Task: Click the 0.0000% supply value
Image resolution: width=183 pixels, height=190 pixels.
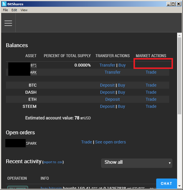Action: tap(83, 65)
